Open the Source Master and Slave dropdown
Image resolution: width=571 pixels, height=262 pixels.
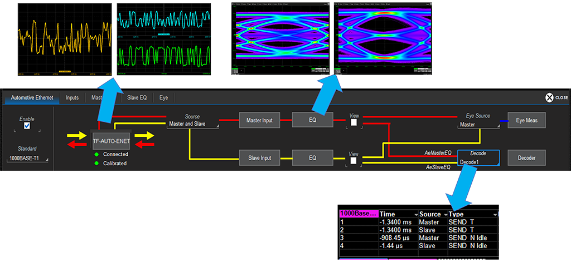(192, 124)
